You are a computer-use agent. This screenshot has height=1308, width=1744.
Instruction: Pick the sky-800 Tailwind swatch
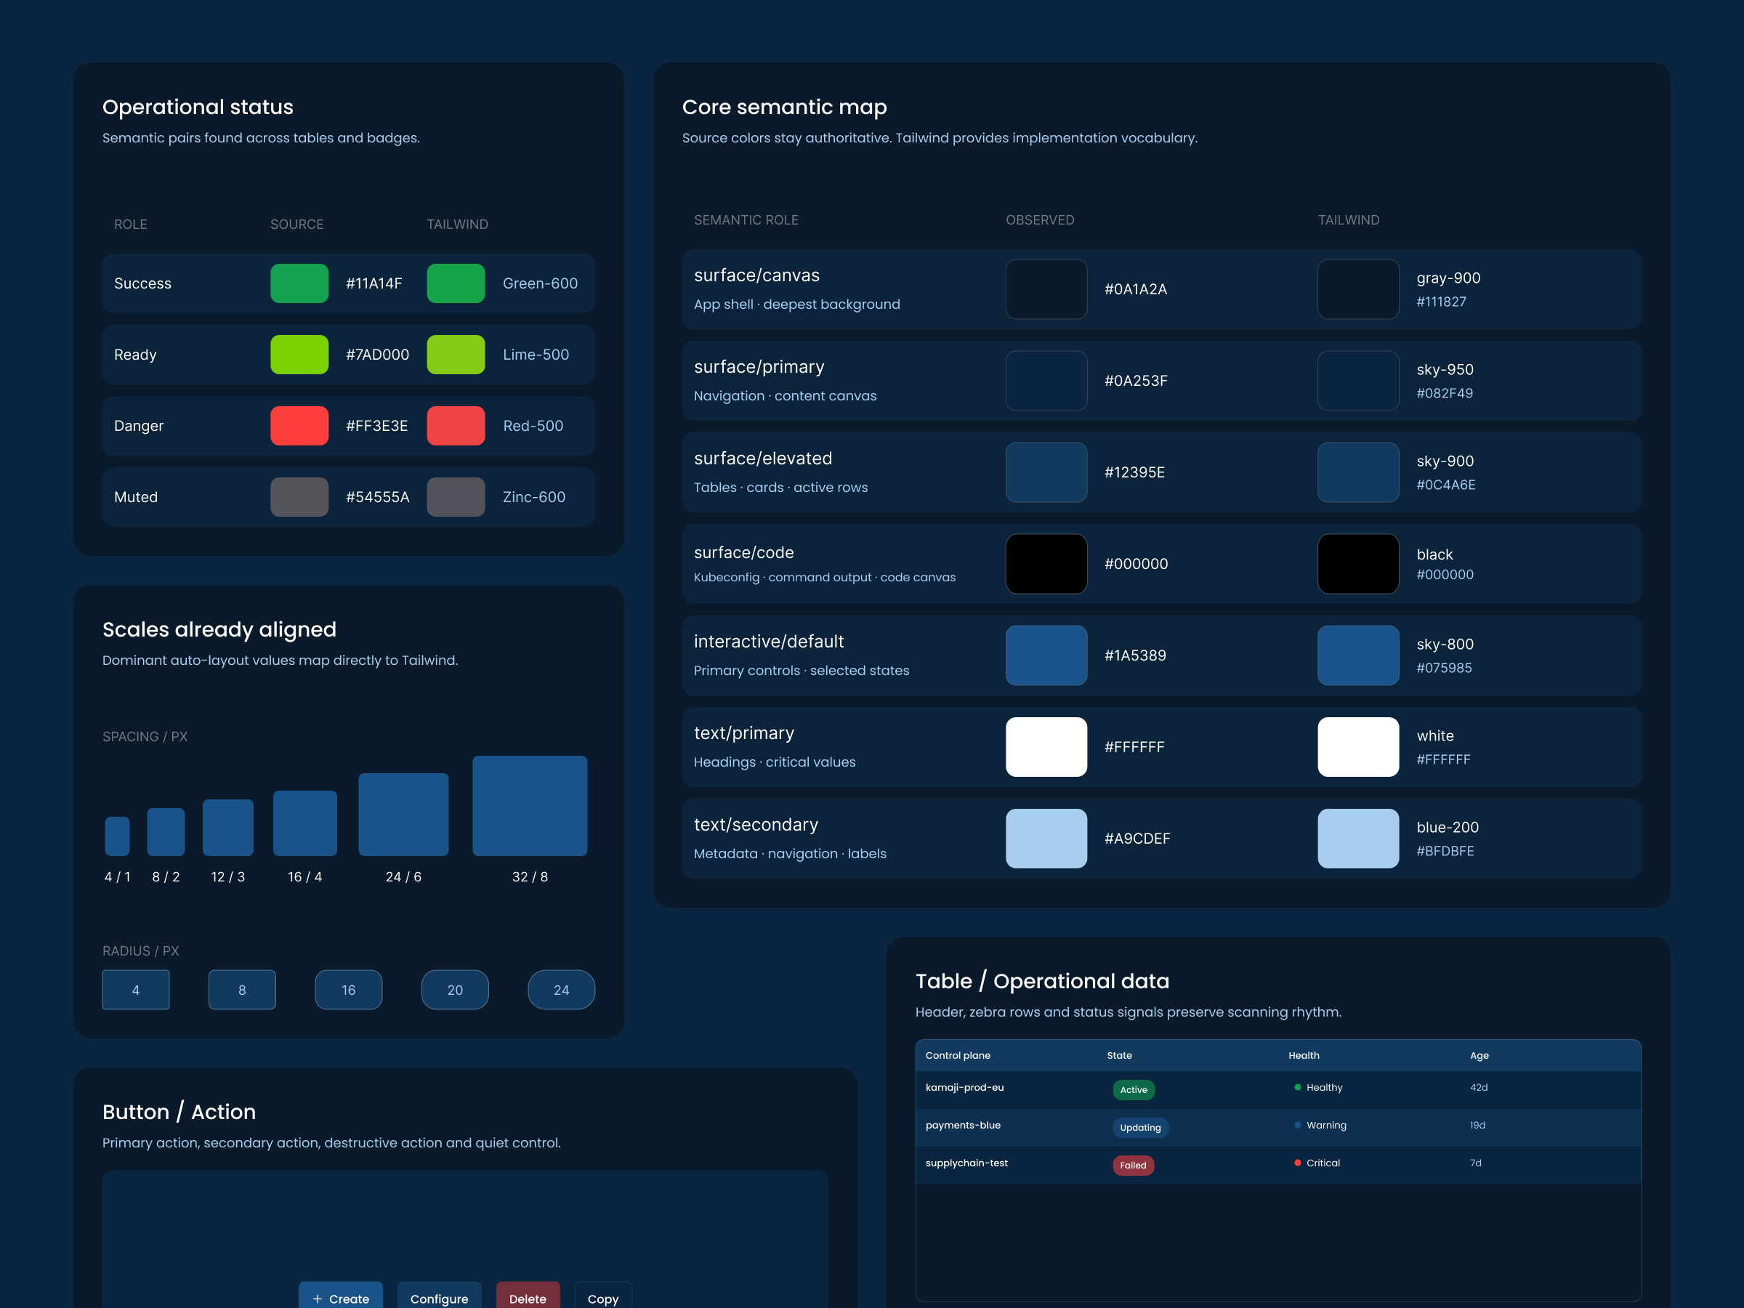click(1358, 655)
